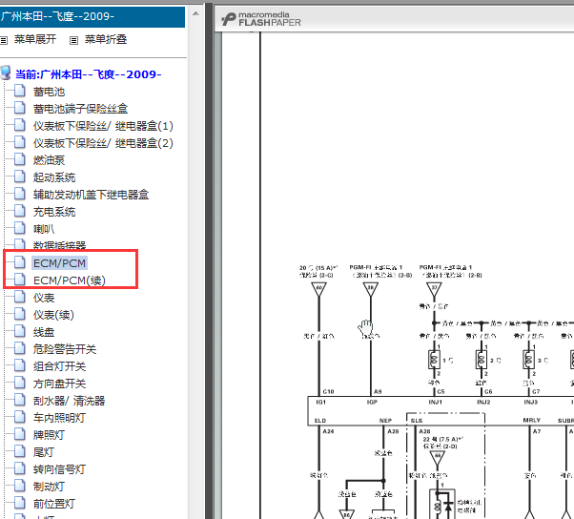Open the 起动系统 diagram
The image size is (574, 519).
tap(54, 177)
